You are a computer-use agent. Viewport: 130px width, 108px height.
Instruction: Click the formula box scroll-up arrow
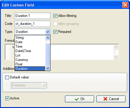[x=116, y=47]
